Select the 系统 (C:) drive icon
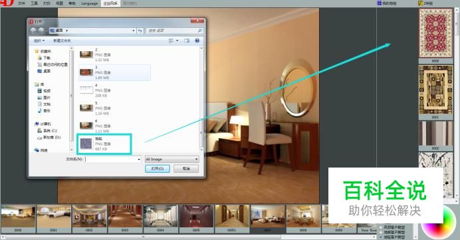This screenshot has height=240, width=460. pyautogui.click(x=40, y=130)
